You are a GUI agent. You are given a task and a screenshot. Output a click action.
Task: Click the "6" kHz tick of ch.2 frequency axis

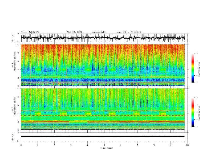(x=19, y=105)
